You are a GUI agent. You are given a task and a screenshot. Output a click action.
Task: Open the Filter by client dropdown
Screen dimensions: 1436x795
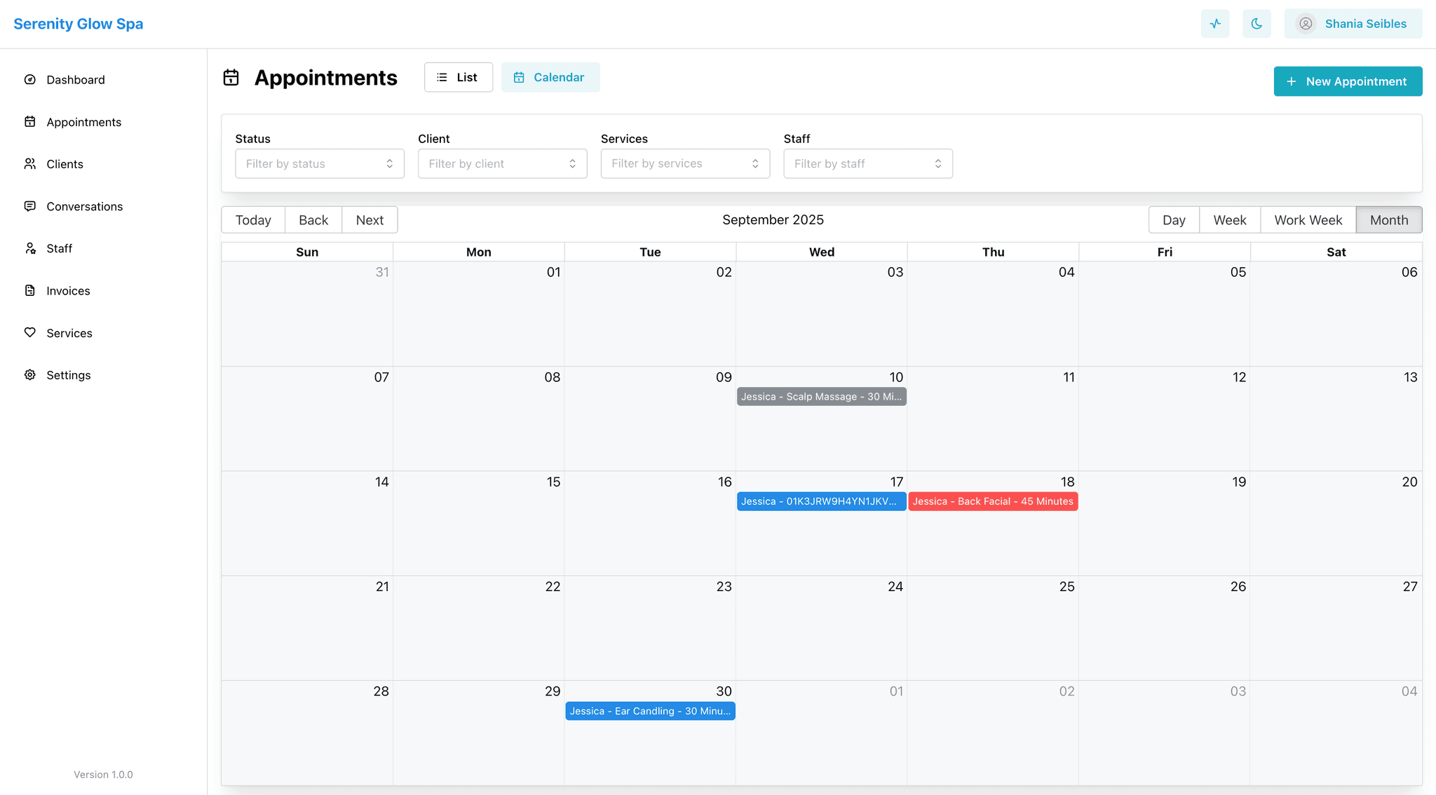click(502, 163)
